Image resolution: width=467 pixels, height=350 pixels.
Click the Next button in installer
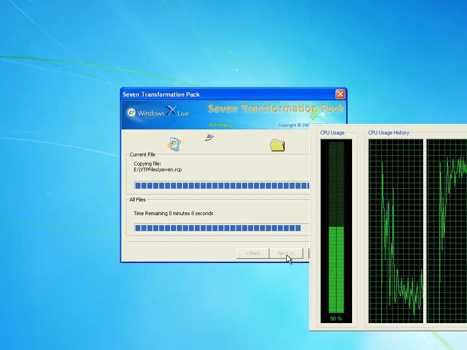click(x=286, y=253)
